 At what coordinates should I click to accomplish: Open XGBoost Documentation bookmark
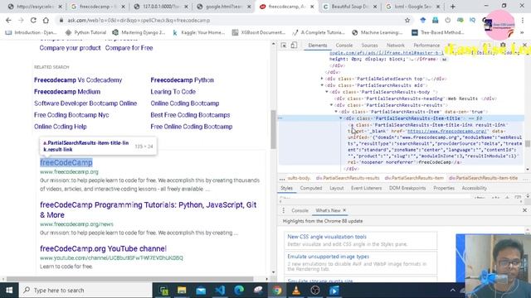click(x=259, y=32)
